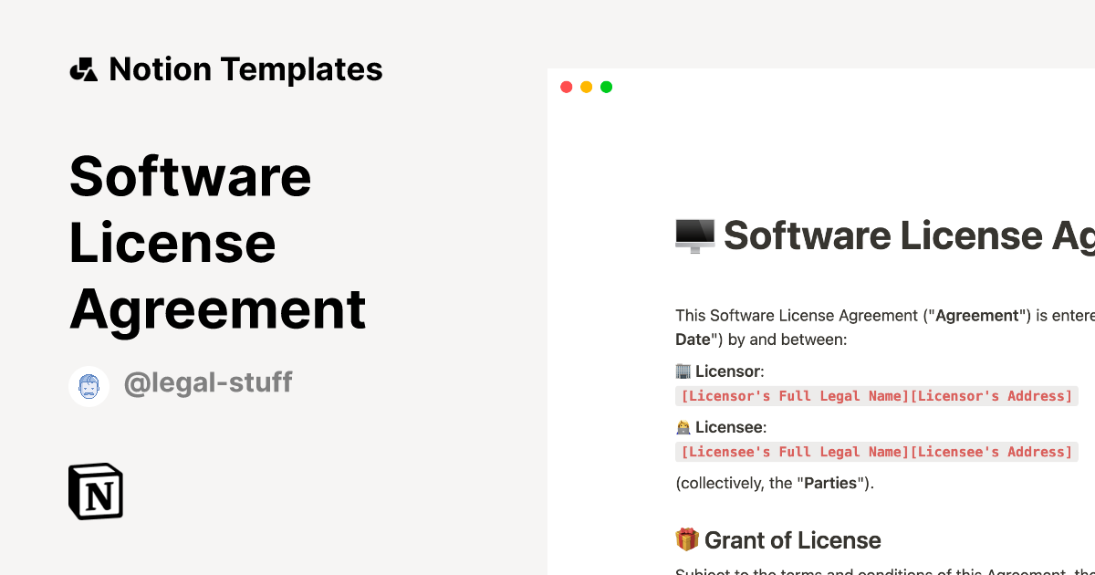The width and height of the screenshot is (1095, 575).
Task: Click the computer emoji page icon
Action: click(x=693, y=235)
